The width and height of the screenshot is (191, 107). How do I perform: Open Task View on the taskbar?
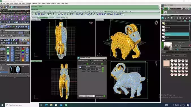[x=41, y=105]
